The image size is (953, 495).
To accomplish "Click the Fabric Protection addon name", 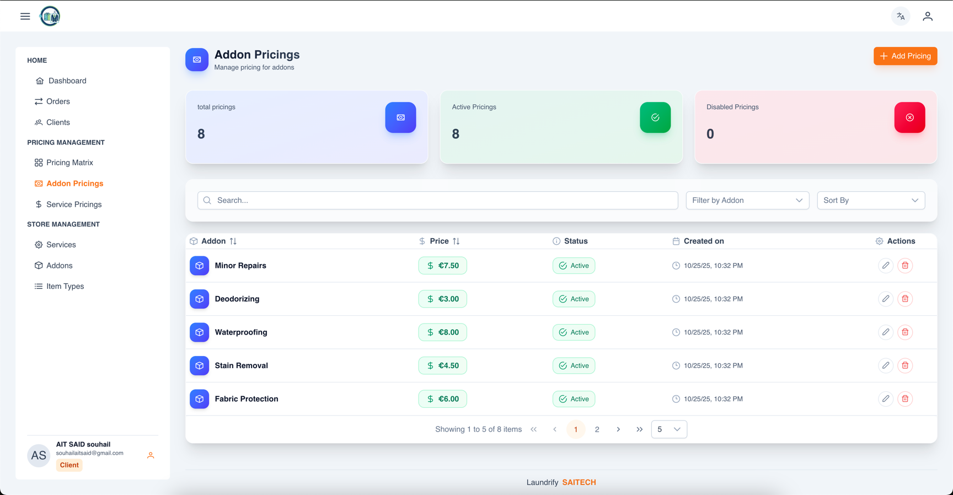I will point(247,399).
